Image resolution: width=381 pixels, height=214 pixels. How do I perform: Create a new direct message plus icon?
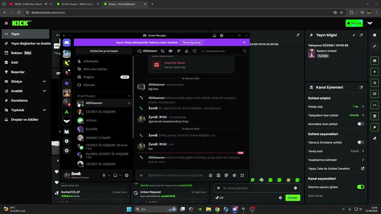[129, 96]
